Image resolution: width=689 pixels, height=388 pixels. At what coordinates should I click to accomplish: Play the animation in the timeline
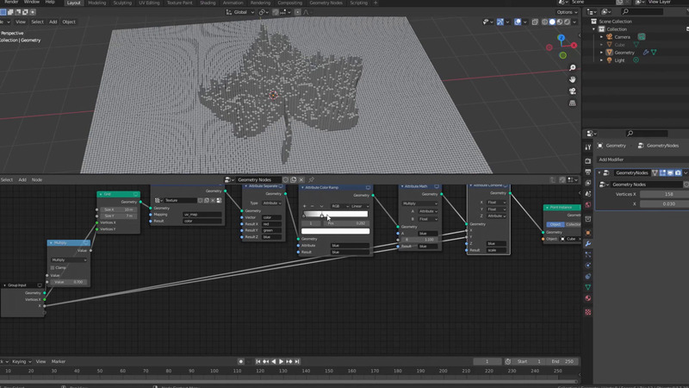tap(281, 361)
